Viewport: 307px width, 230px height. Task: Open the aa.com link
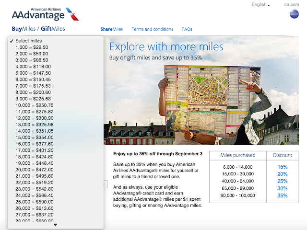[291, 4]
